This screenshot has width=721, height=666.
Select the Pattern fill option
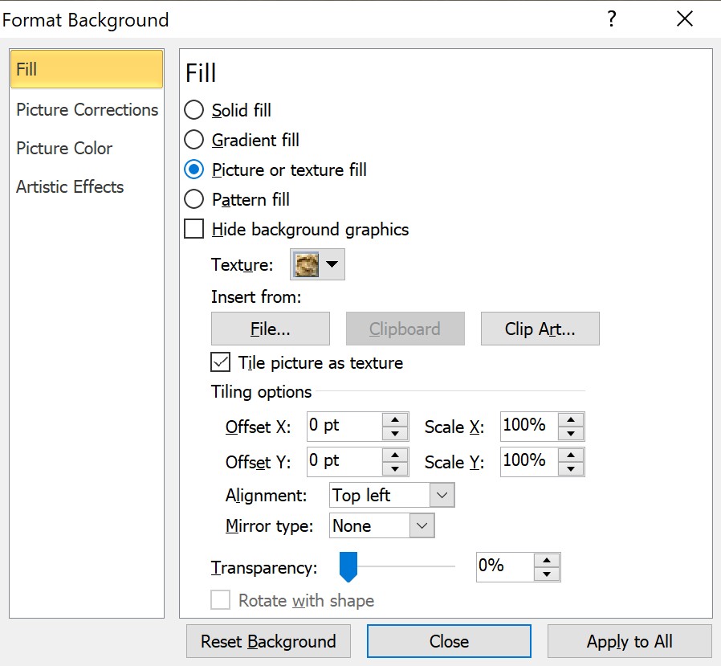(x=194, y=199)
